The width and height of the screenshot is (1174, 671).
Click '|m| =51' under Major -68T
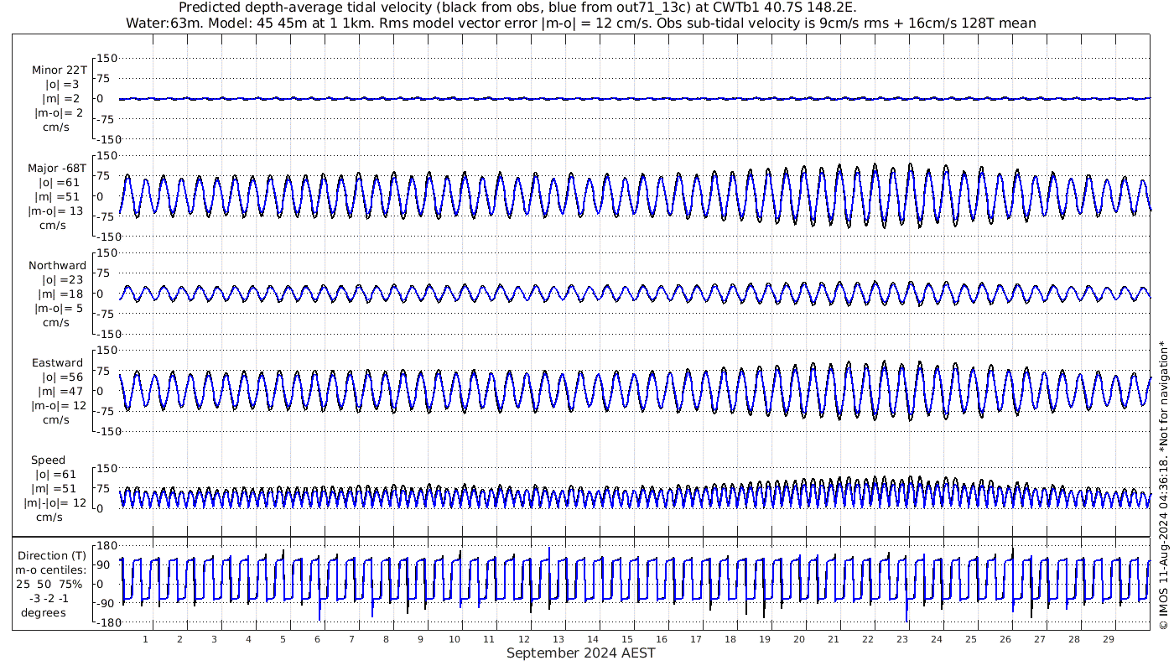pyautogui.click(x=59, y=196)
